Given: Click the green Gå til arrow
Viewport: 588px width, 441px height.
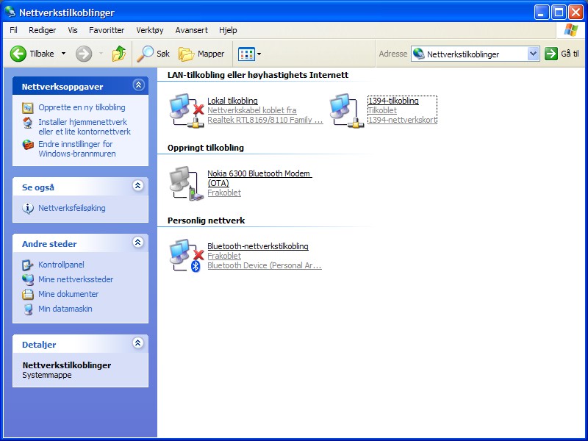Looking at the screenshot, I should point(551,54).
